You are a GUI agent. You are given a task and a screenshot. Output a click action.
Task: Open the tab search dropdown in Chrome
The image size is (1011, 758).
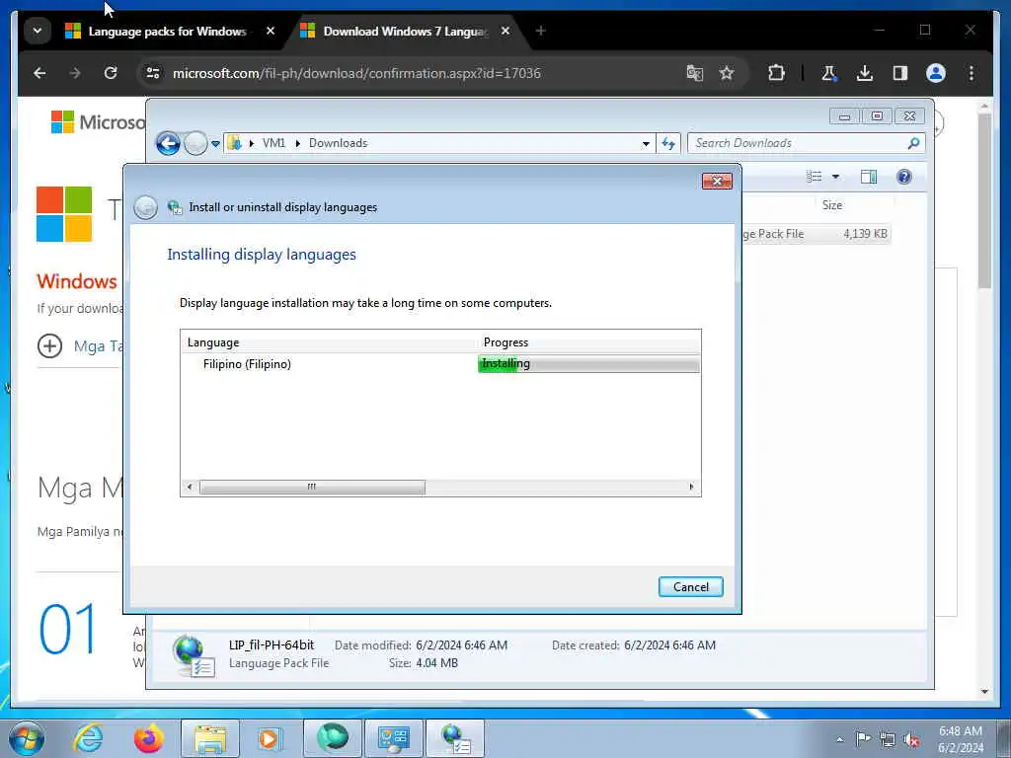38,31
